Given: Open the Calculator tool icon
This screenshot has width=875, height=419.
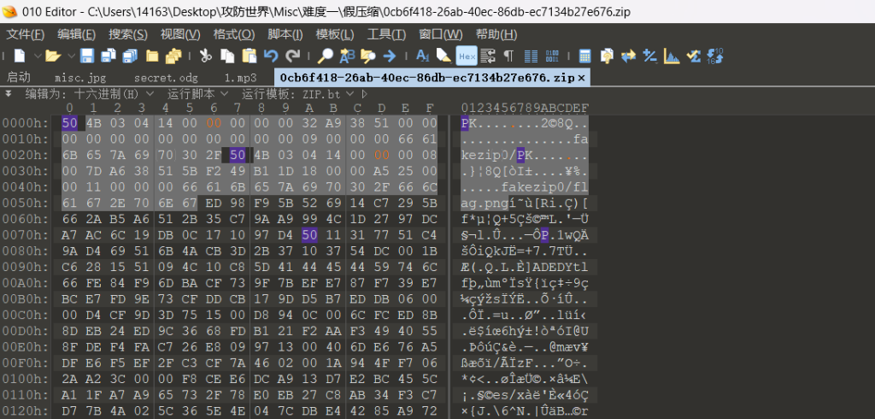Looking at the screenshot, I should pyautogui.click(x=585, y=56).
